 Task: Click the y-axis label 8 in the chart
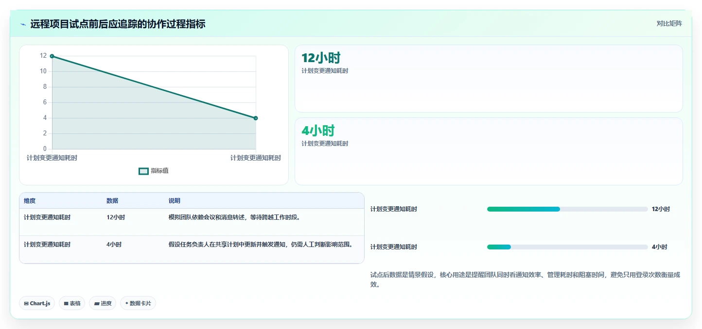click(x=45, y=87)
